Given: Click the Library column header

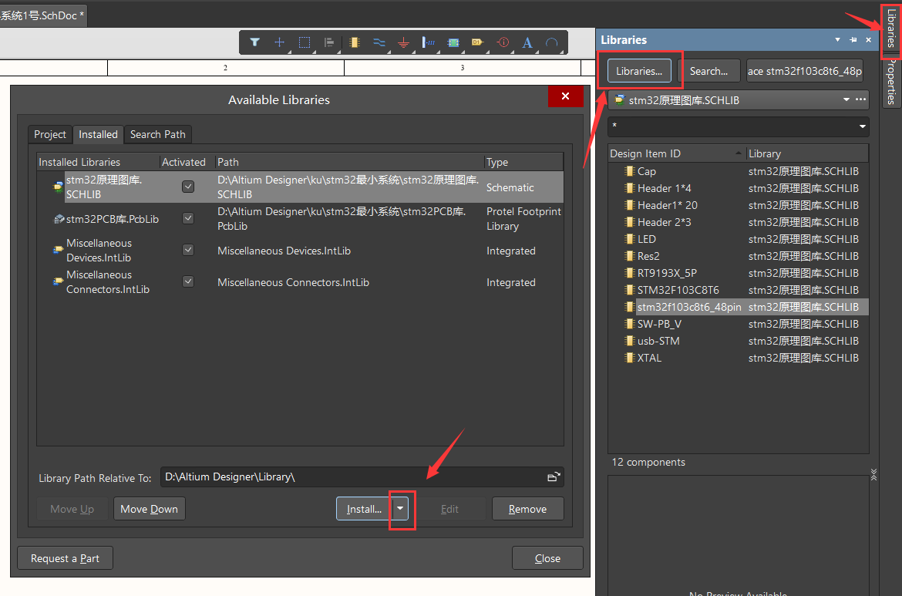Looking at the screenshot, I should point(807,153).
